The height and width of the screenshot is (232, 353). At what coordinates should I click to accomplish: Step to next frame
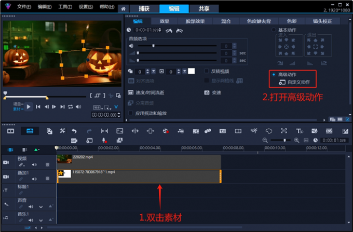click(x=54, y=107)
